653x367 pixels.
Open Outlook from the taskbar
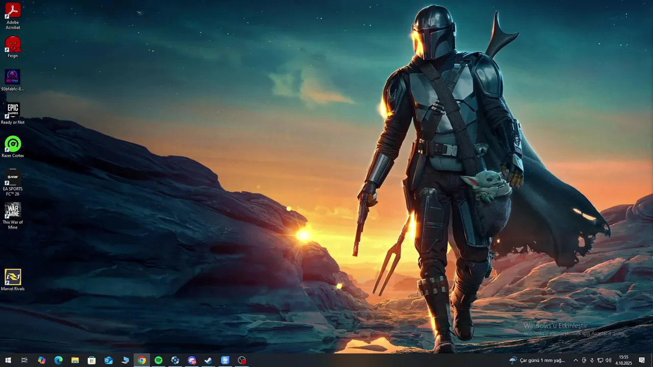109,360
